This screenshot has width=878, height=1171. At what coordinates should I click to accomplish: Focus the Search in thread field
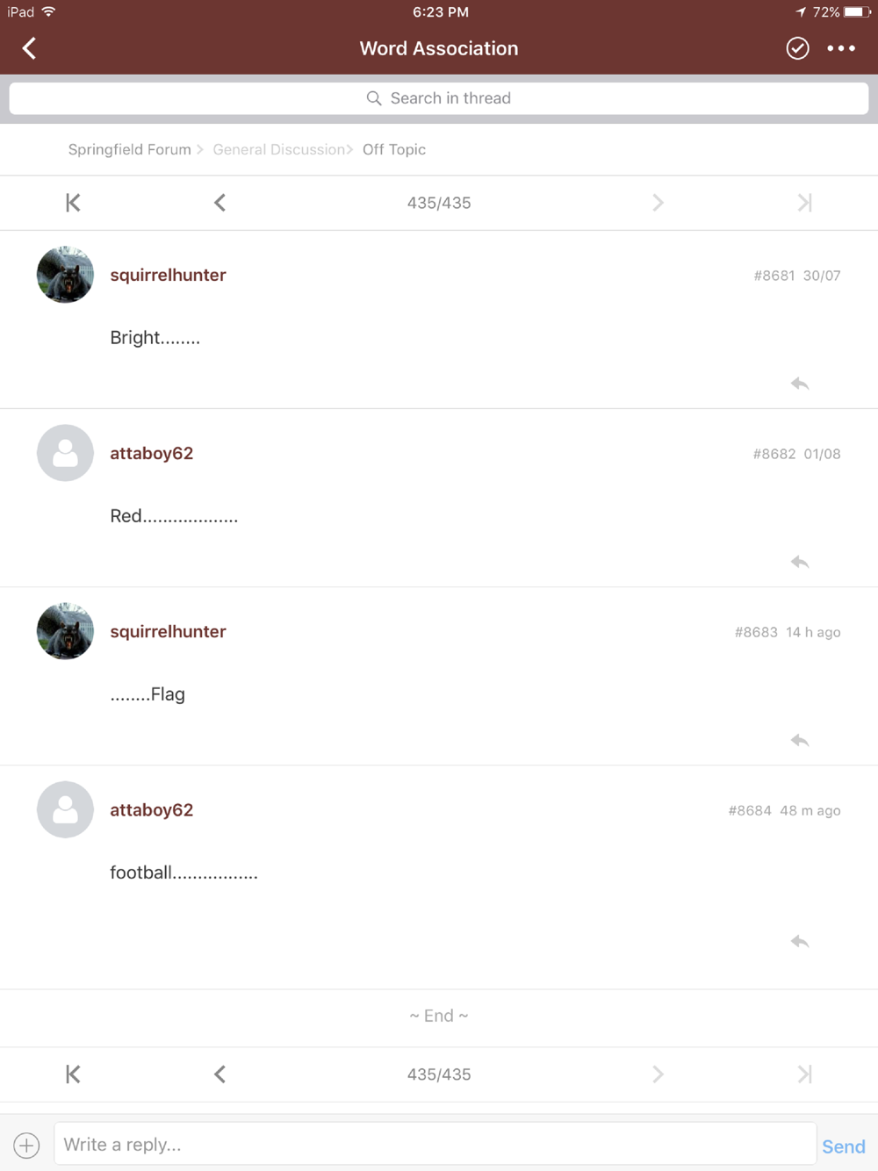439,98
